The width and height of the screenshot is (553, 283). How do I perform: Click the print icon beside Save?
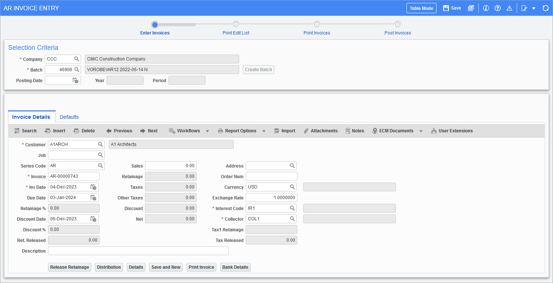(471, 8)
